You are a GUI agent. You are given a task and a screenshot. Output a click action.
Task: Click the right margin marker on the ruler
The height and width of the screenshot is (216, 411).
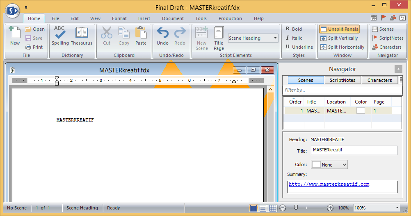pyautogui.click(x=234, y=81)
